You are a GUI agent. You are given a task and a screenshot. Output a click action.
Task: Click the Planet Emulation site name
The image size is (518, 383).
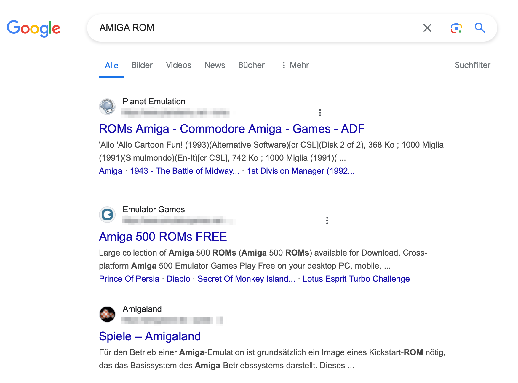(x=154, y=102)
